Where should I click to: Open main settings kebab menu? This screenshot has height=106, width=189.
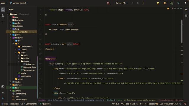[x=185, y=3]
